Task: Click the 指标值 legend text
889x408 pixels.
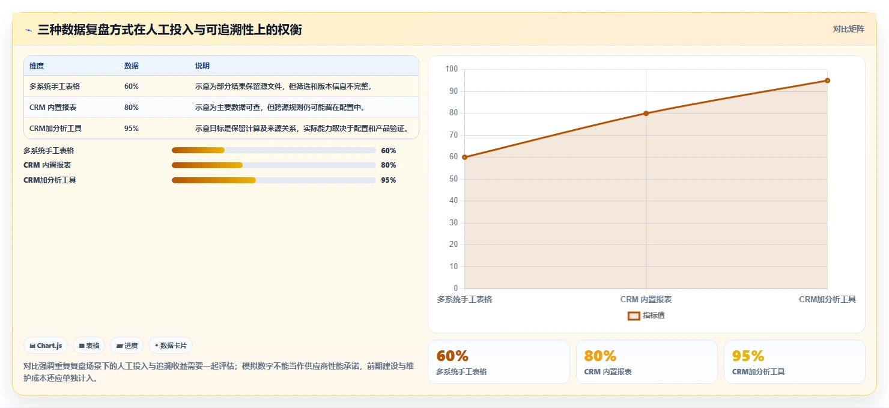Action: [x=654, y=315]
